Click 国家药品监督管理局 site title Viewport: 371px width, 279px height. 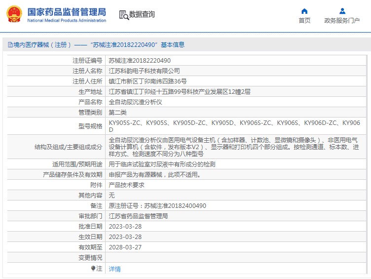[66, 11]
